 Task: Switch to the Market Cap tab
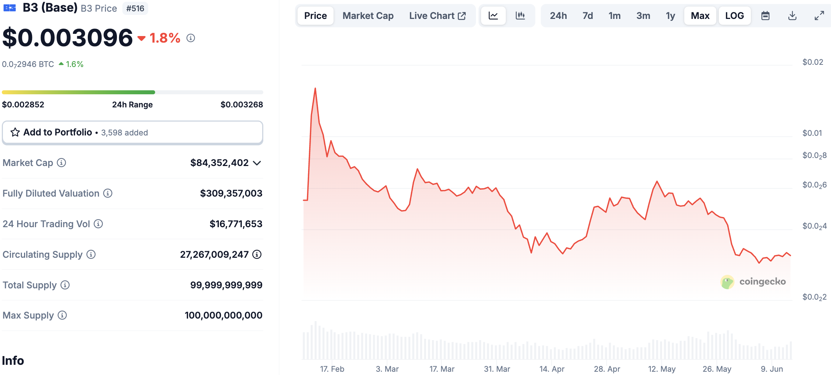pos(368,16)
